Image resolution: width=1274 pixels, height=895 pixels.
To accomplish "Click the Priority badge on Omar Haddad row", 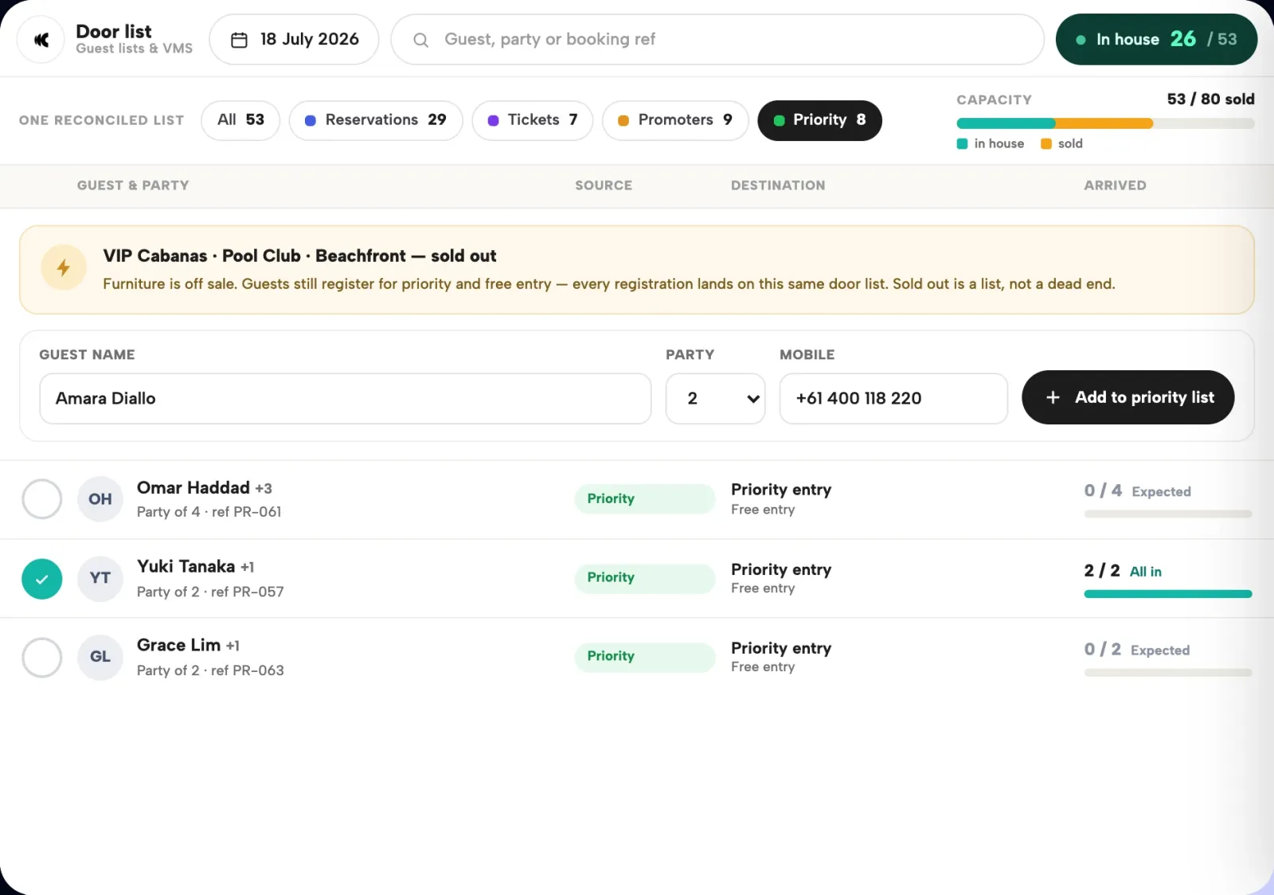I will pyautogui.click(x=645, y=499).
